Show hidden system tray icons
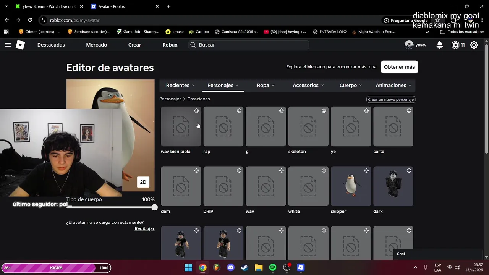This screenshot has height=275, width=489. pos(415,268)
